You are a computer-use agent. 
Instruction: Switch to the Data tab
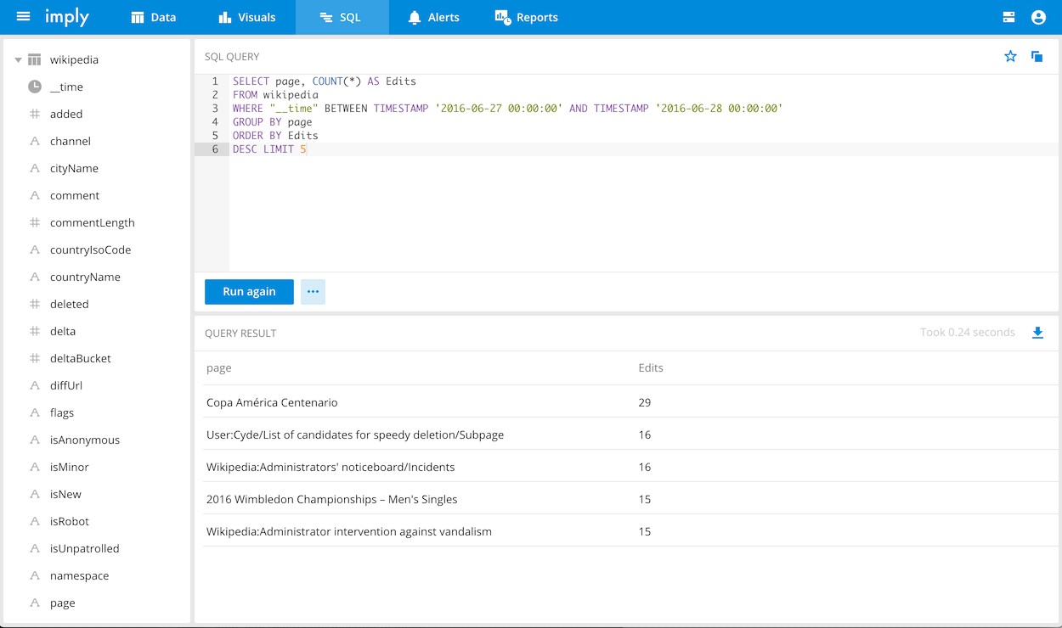pos(154,17)
